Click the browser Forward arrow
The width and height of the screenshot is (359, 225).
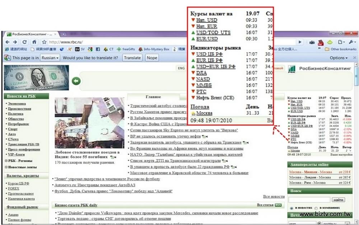coord(16,42)
